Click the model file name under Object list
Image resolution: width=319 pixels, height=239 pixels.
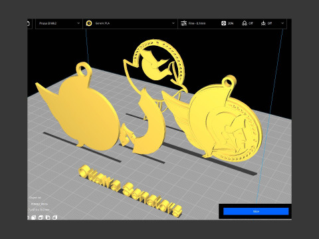39,204
